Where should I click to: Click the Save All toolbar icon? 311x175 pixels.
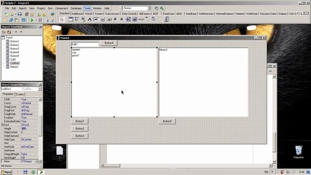point(27,14)
